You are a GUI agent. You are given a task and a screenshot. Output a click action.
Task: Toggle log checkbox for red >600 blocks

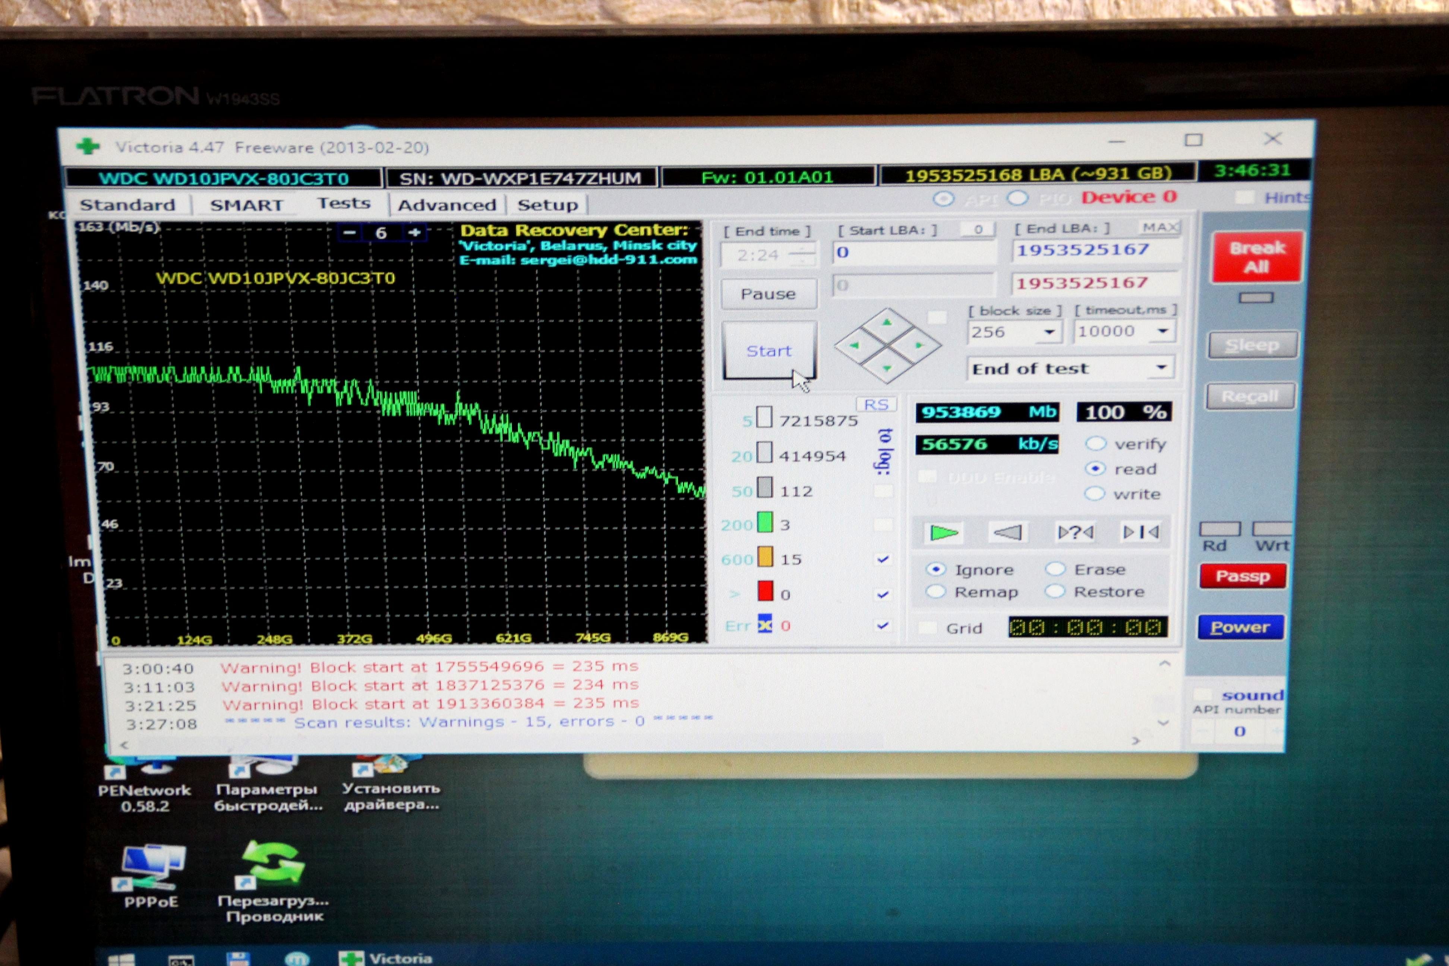click(883, 594)
